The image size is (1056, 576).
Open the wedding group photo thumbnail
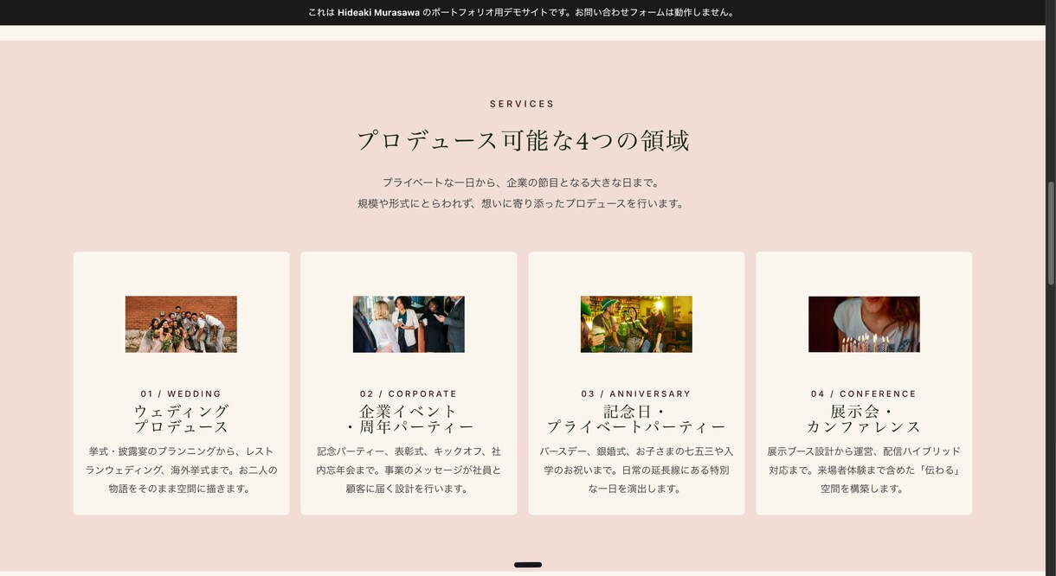pos(181,324)
